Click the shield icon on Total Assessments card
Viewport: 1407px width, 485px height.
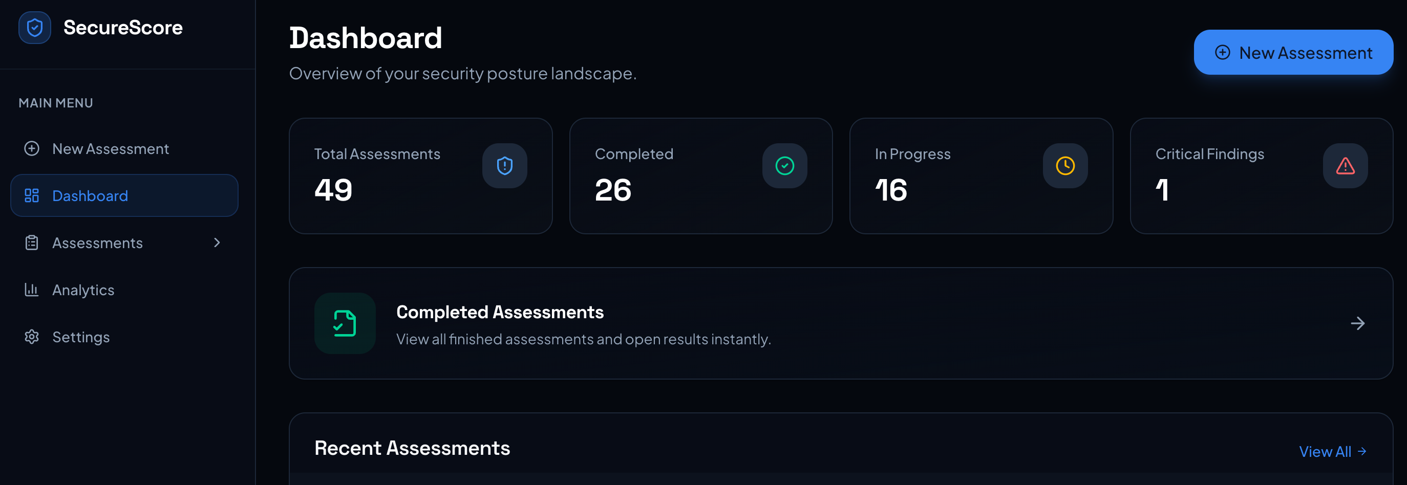pos(504,166)
